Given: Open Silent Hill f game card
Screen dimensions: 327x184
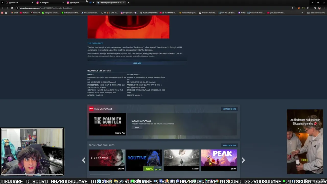Looking at the screenshot, I should tap(107, 160).
